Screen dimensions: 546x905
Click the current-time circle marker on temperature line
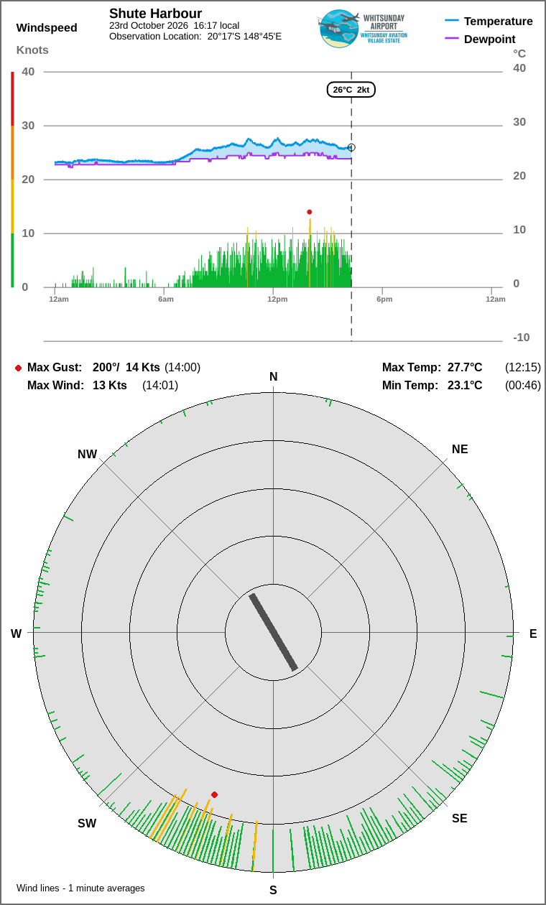pyautogui.click(x=351, y=147)
